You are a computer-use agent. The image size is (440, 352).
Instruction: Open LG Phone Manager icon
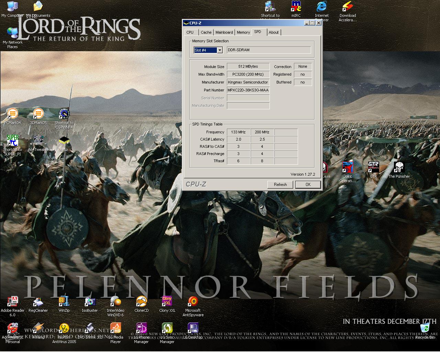(x=141, y=333)
